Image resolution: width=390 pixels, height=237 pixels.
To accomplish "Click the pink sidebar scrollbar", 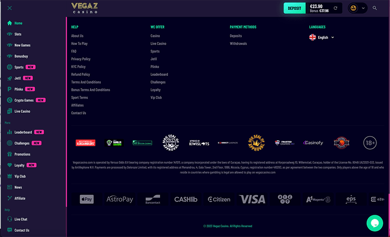I will coord(66,112).
